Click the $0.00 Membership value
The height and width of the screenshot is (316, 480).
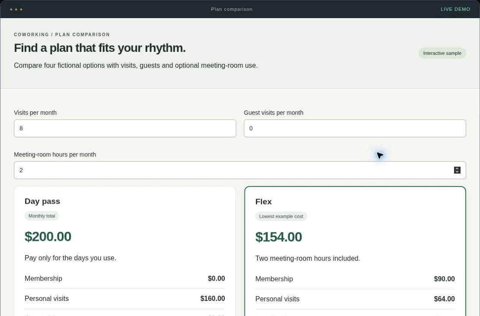click(x=216, y=278)
